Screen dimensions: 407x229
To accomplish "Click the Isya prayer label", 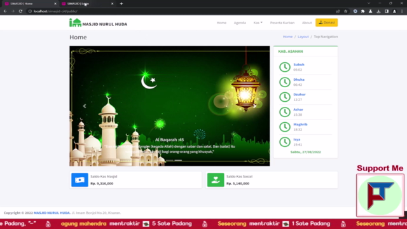I will pyautogui.click(x=297, y=139).
